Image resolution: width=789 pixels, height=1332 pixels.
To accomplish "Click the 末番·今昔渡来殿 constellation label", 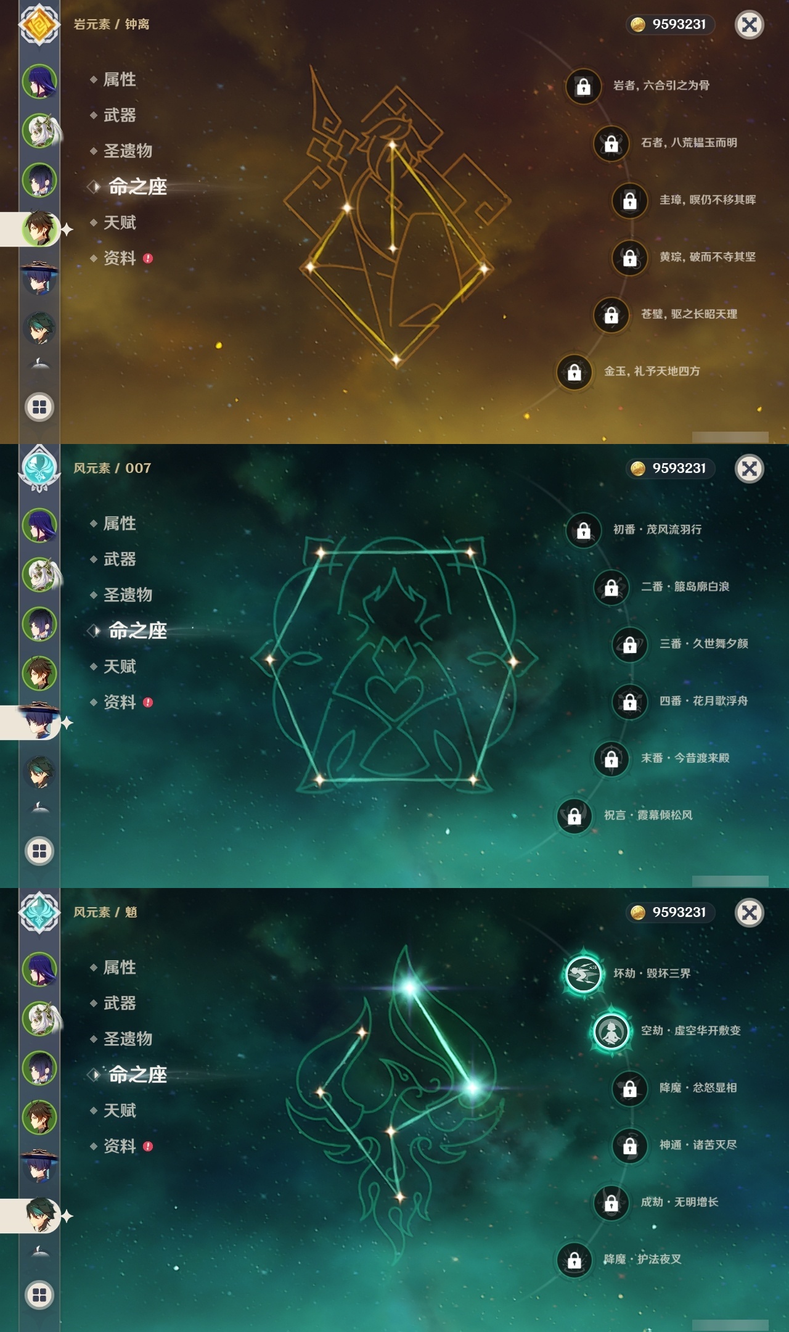I will pos(685,758).
